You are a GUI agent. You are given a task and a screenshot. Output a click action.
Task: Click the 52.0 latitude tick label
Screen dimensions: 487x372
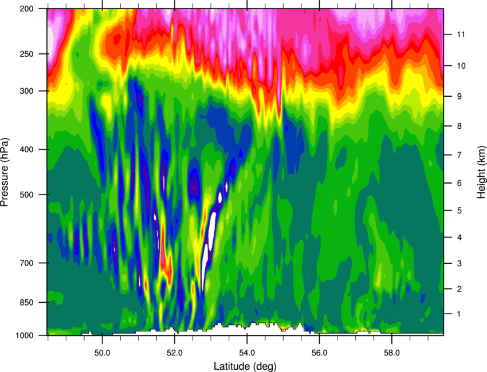click(x=175, y=353)
